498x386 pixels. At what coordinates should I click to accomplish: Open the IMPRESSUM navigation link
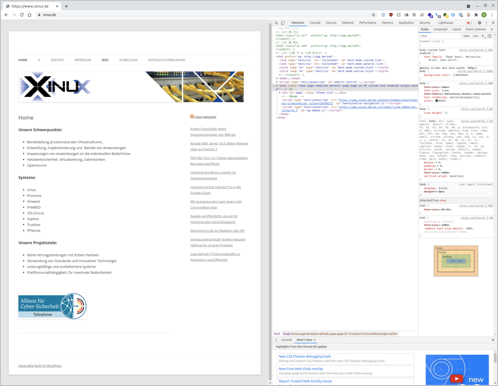click(83, 60)
